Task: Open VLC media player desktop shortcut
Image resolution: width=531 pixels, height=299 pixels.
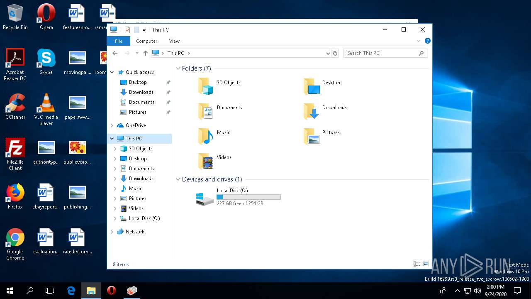Action: pyautogui.click(x=46, y=110)
